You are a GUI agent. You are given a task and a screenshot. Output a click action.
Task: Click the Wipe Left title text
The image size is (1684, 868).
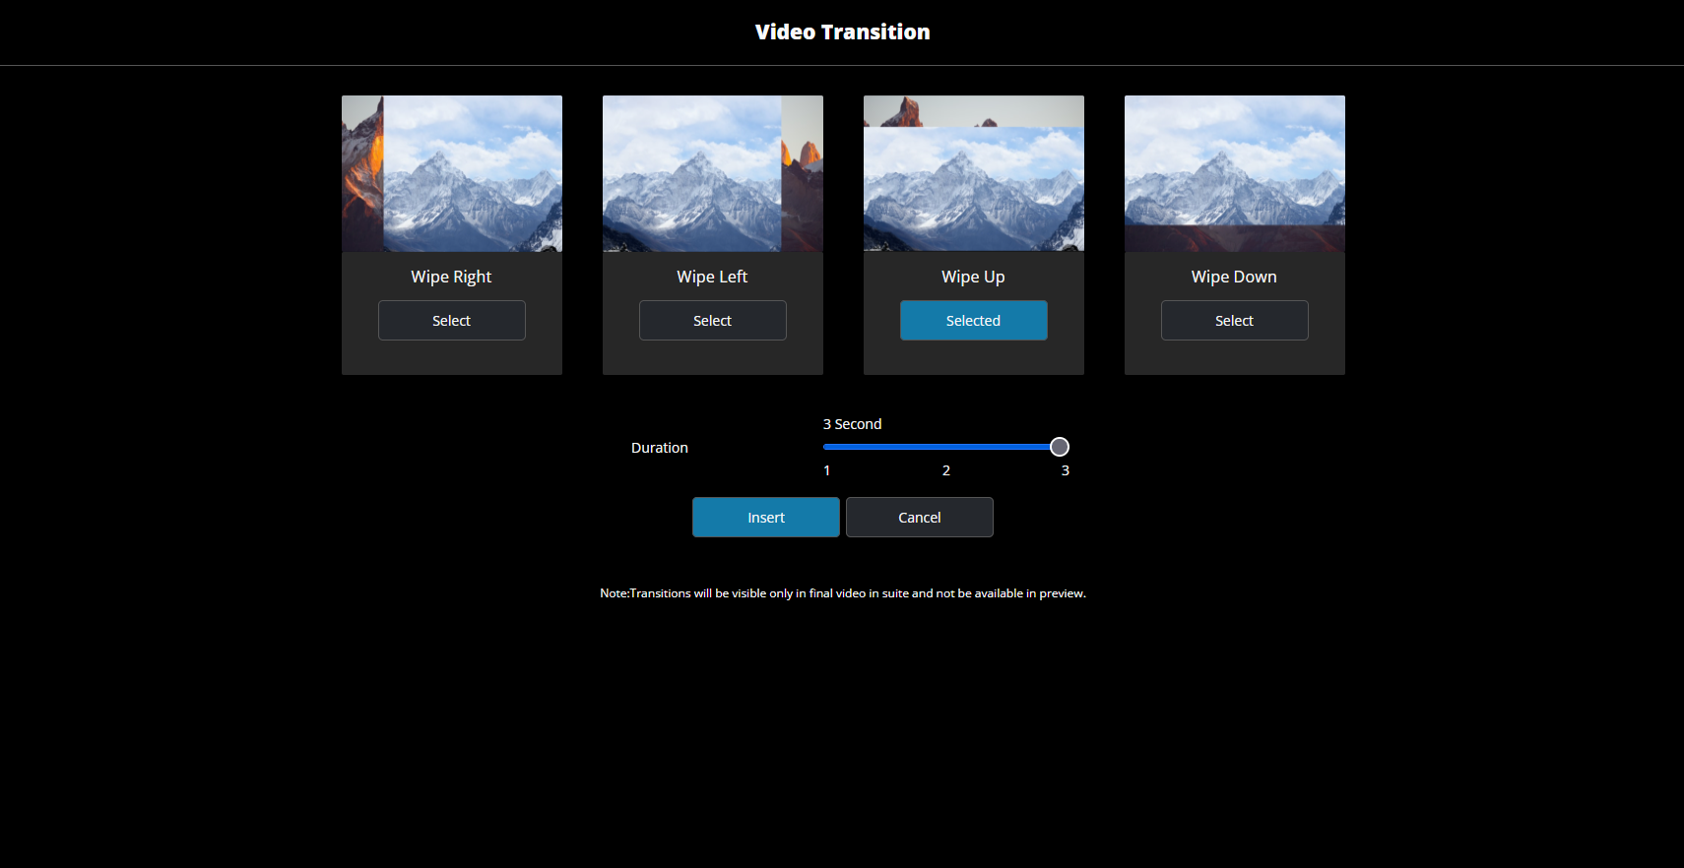[x=712, y=277]
